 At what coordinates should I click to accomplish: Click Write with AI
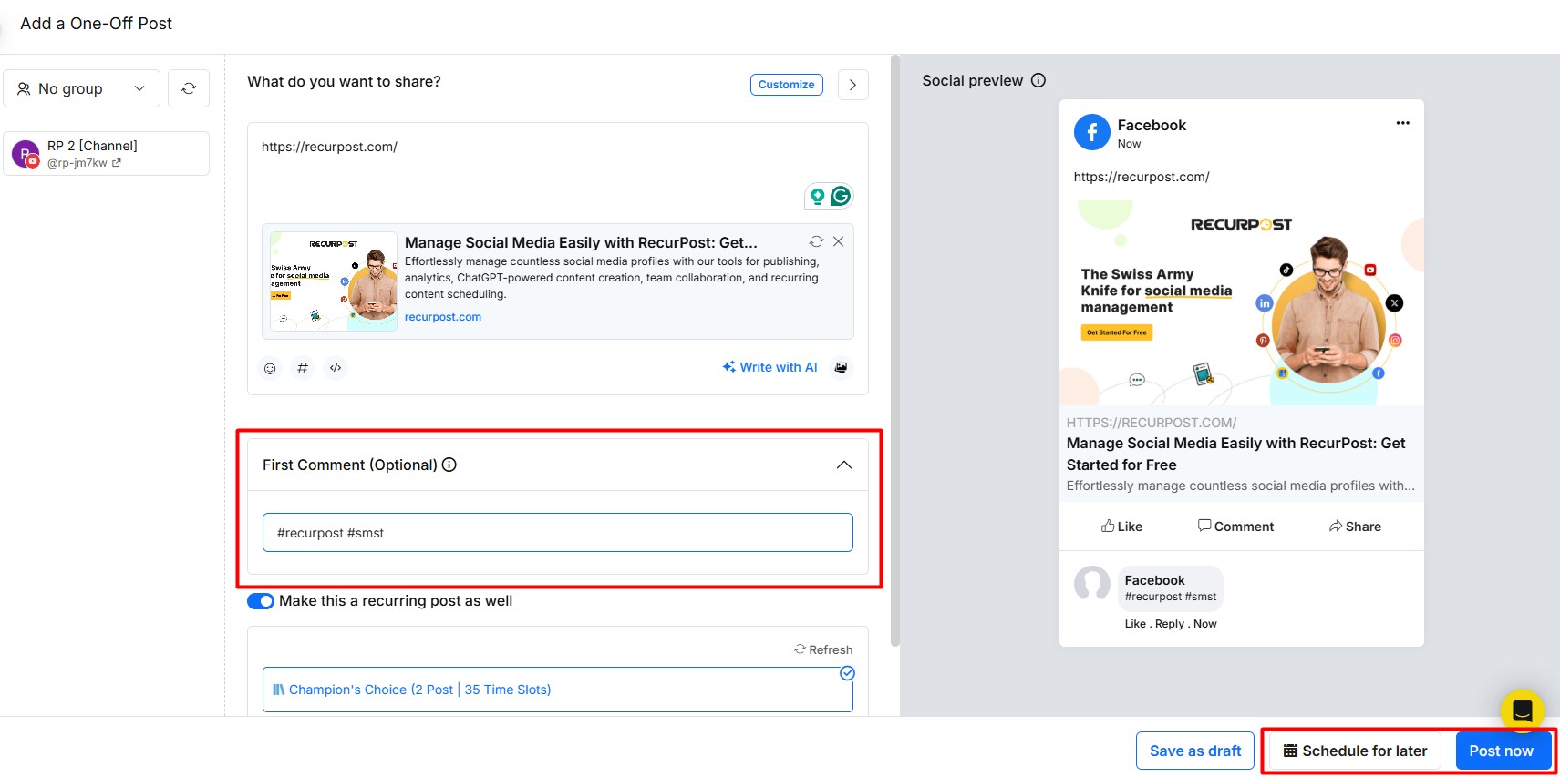770,367
